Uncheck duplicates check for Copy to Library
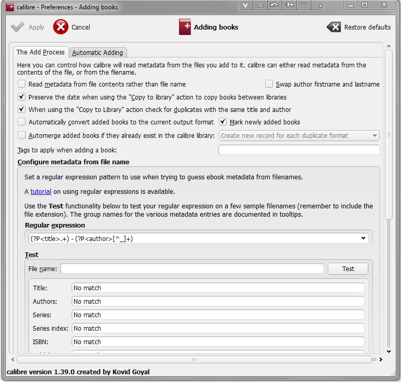Viewport: 401px width, 382px height. pyautogui.click(x=21, y=109)
